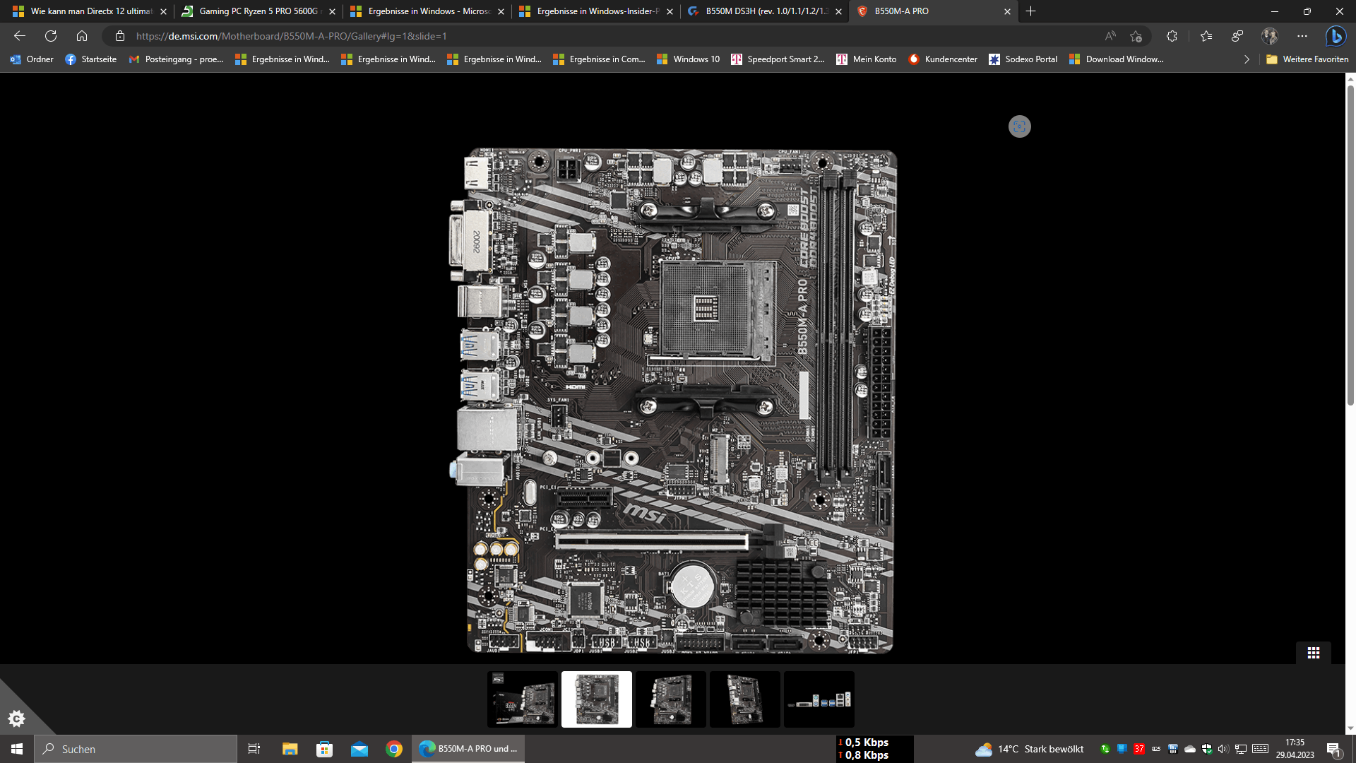
Task: Open the Kundencenter bookmark
Action: pos(943,59)
